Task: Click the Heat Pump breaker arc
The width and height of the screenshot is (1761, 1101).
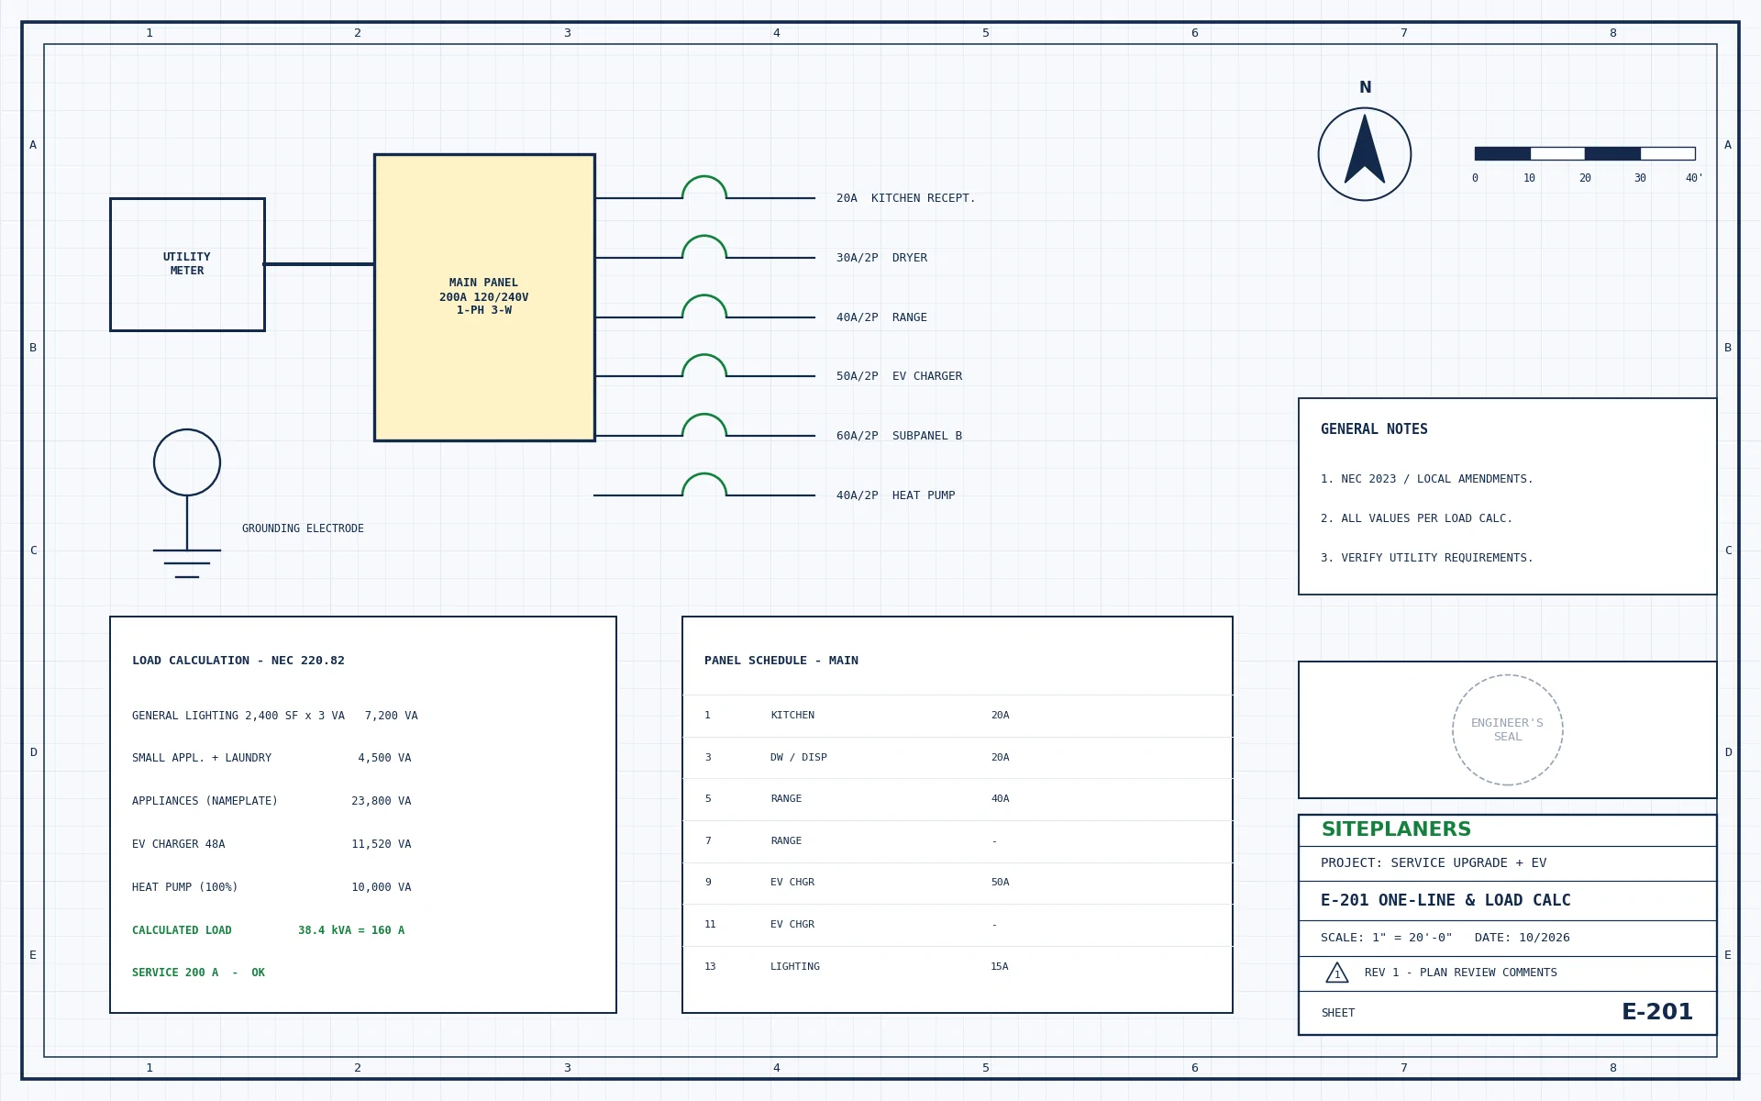Action: click(704, 484)
